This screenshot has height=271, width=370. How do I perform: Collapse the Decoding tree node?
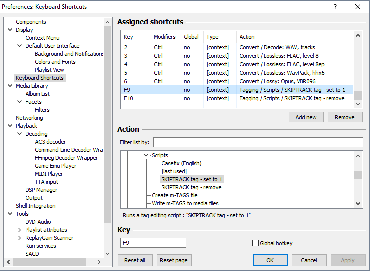pos(20,134)
